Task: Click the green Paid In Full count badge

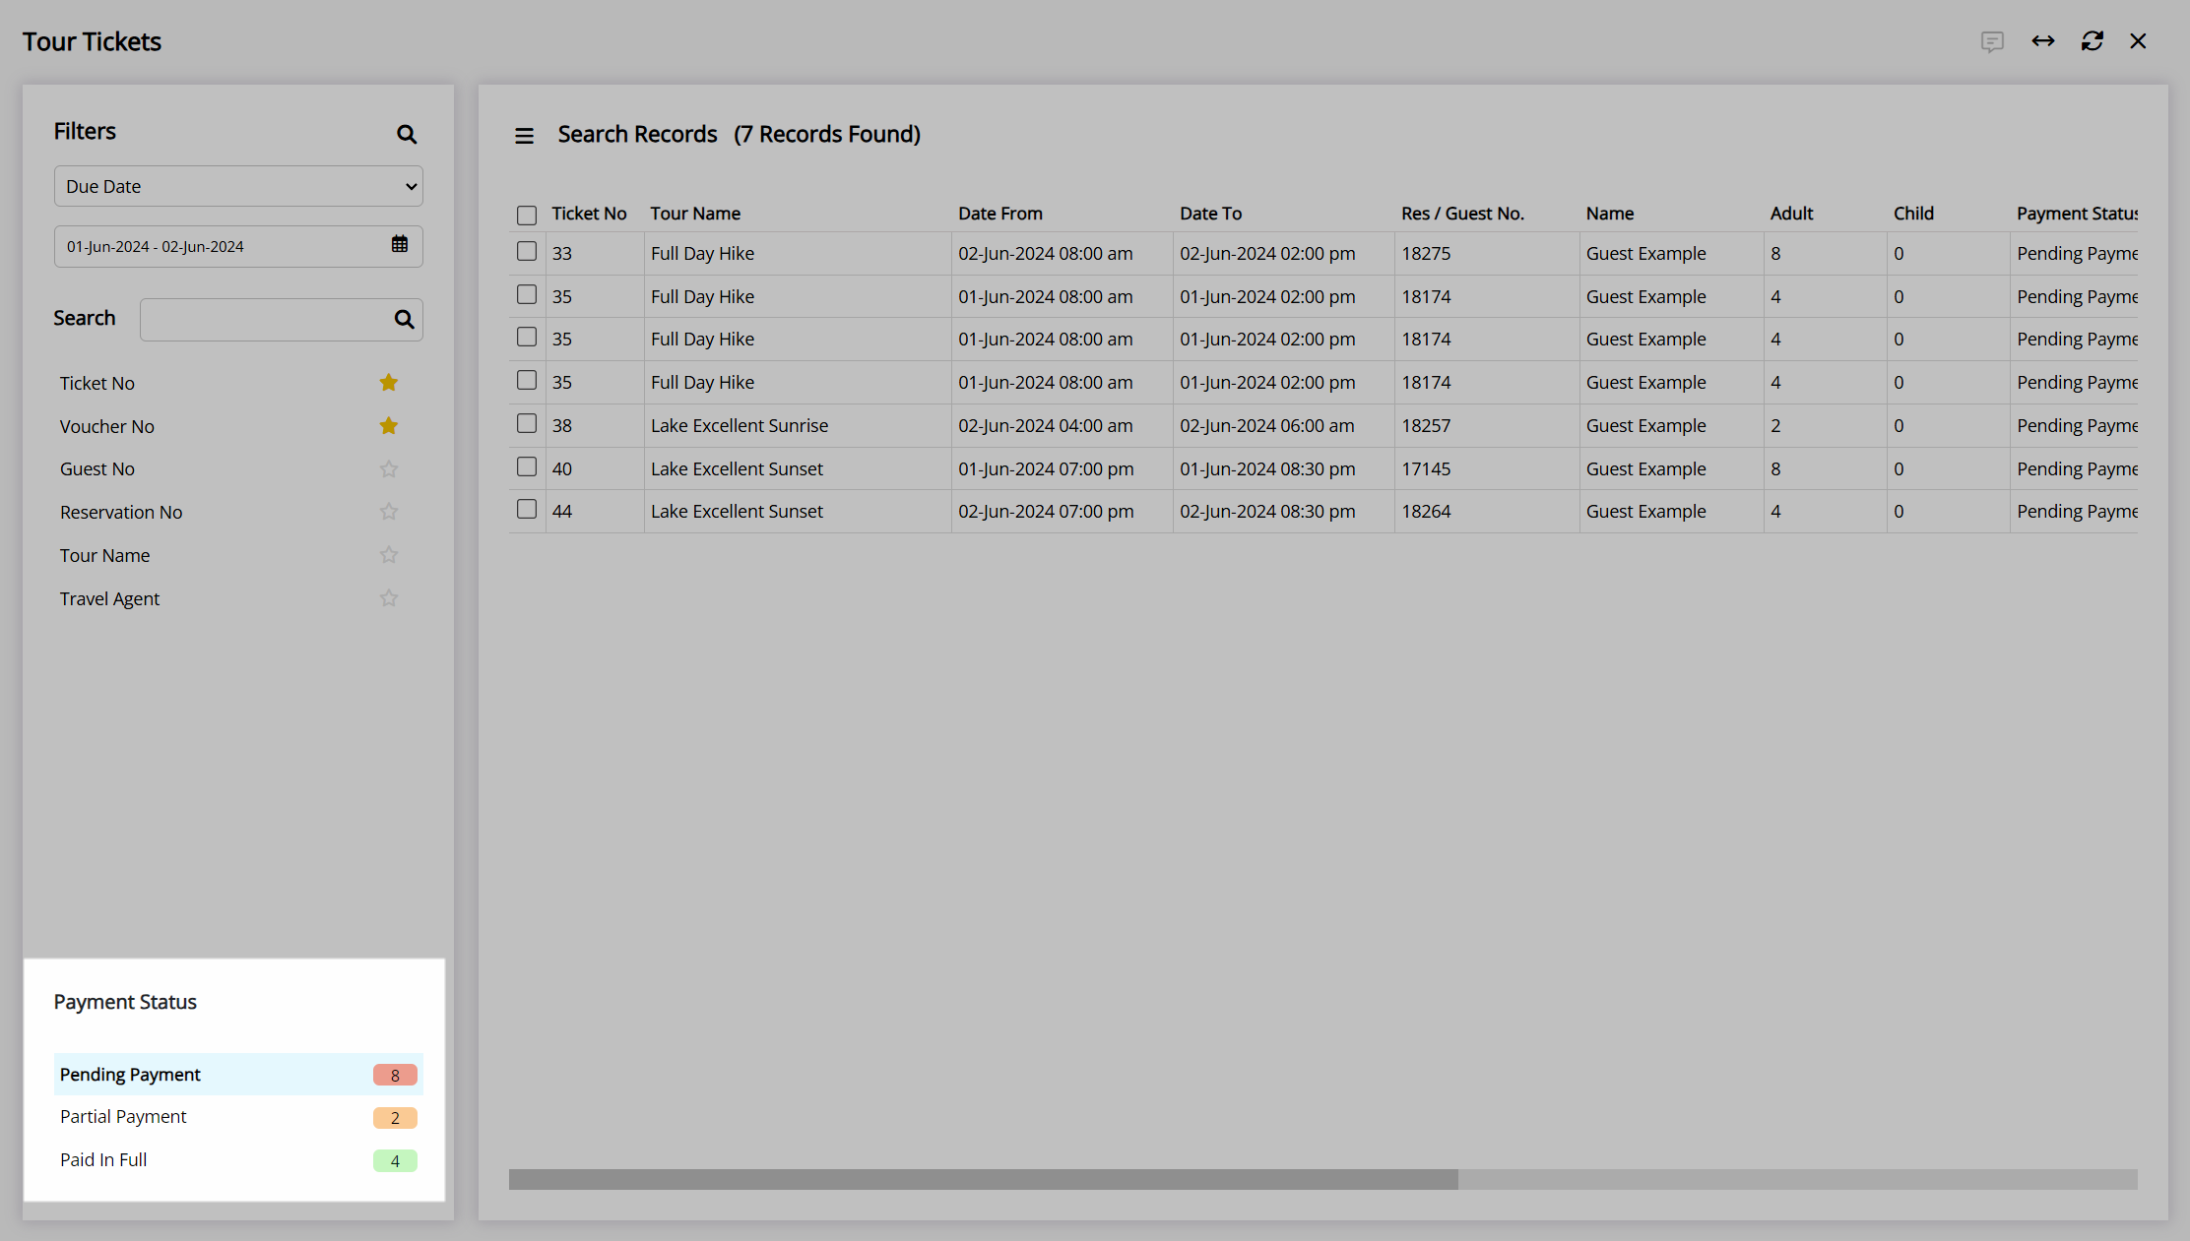Action: pos(395,1160)
